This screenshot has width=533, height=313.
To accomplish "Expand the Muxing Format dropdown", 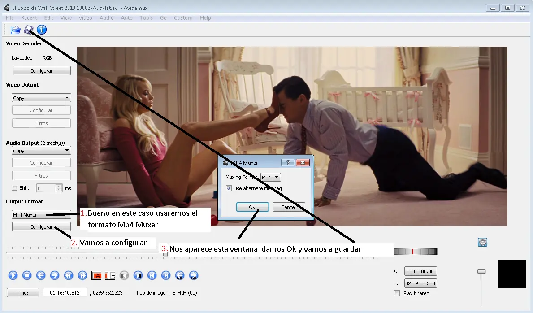I will [x=271, y=177].
